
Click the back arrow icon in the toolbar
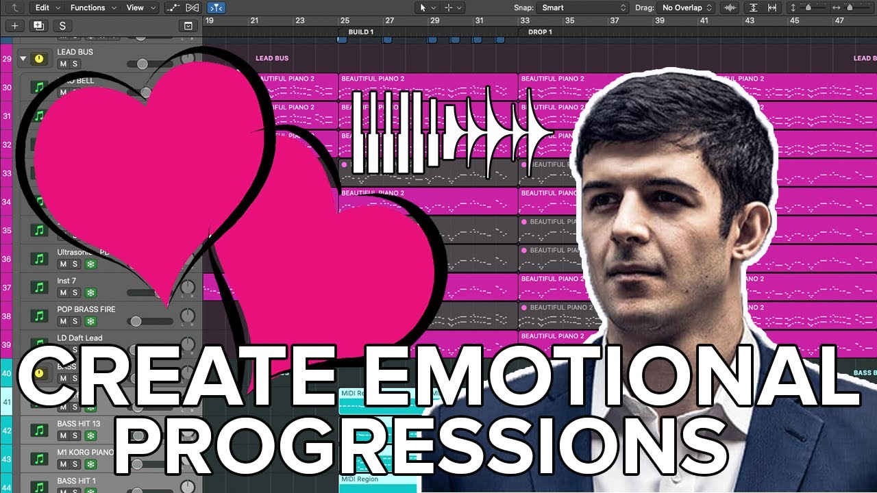click(x=15, y=8)
